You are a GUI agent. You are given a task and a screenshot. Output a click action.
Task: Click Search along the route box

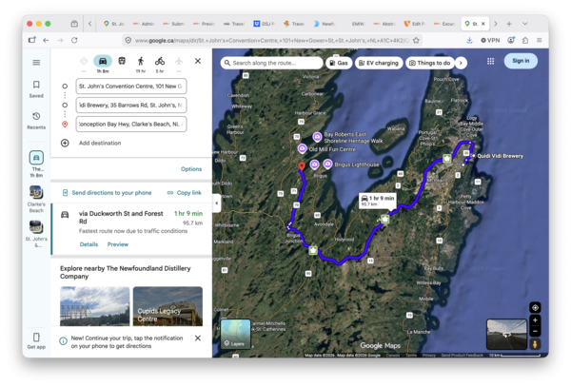(x=271, y=63)
